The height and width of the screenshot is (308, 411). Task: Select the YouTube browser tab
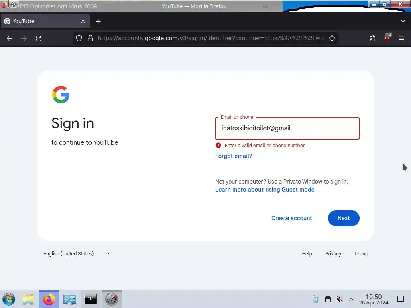[x=45, y=21]
